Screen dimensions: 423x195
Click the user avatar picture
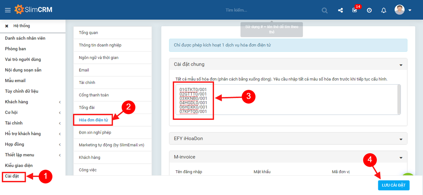point(399,10)
